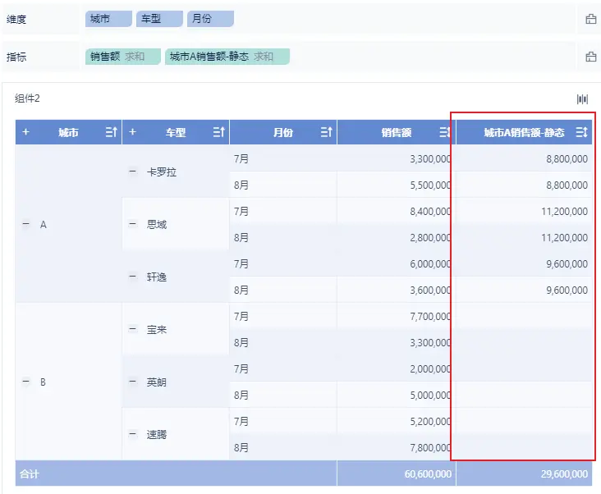The height and width of the screenshot is (494, 601).
Task: Expand all with the plus in 车型 header
Action: pyautogui.click(x=133, y=132)
